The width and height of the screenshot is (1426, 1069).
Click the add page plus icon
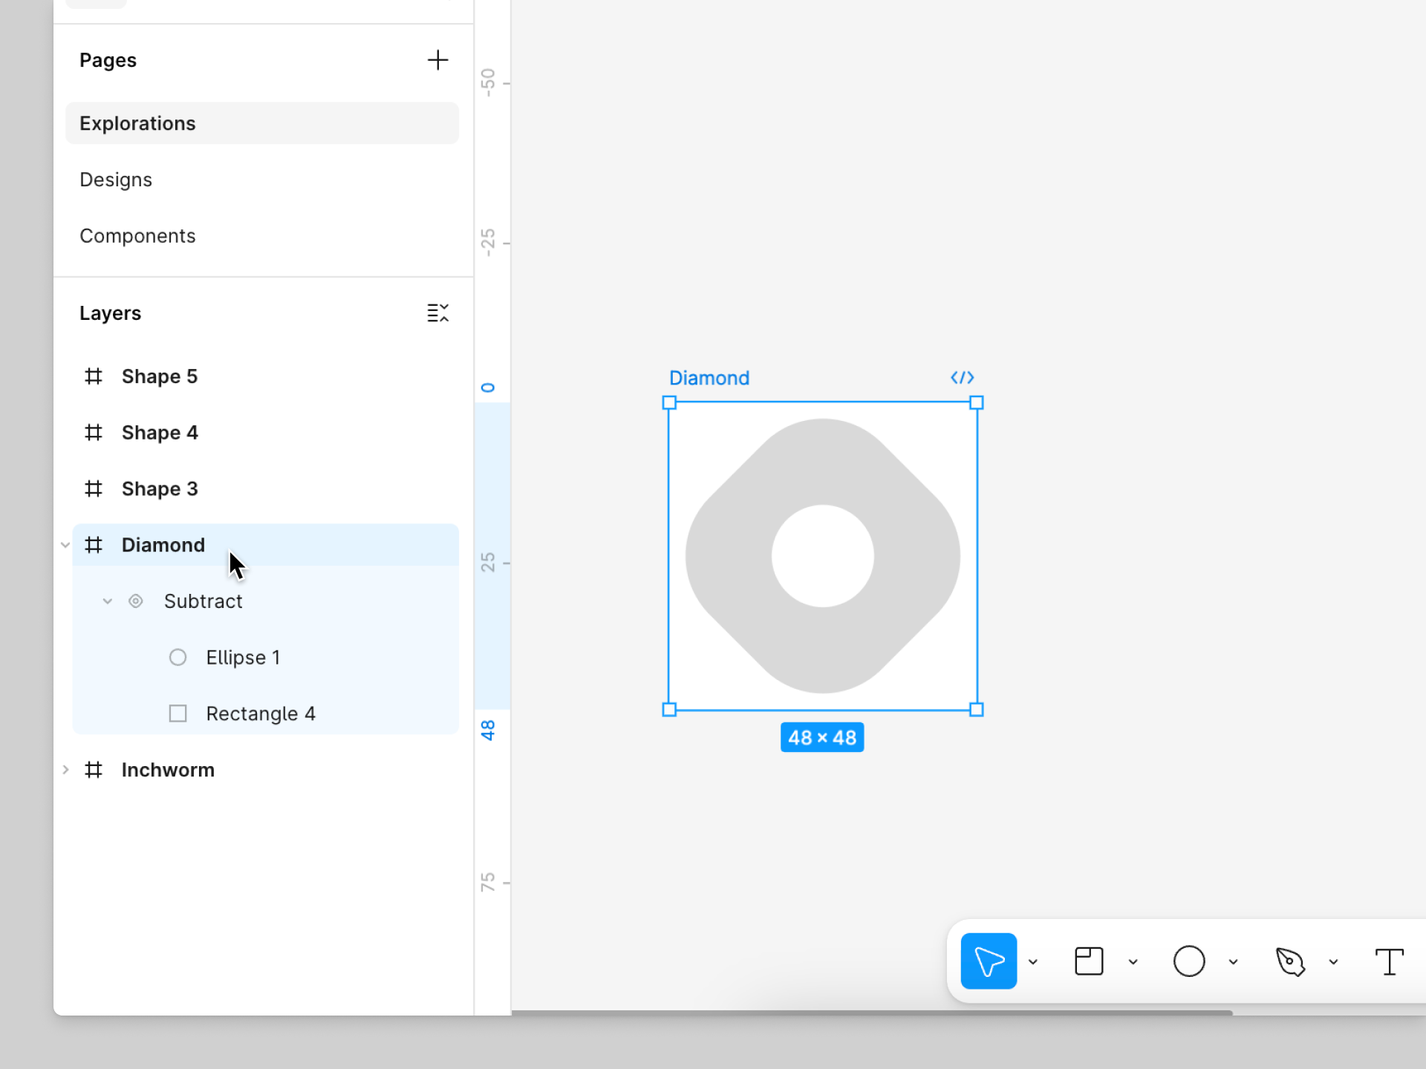click(x=437, y=60)
